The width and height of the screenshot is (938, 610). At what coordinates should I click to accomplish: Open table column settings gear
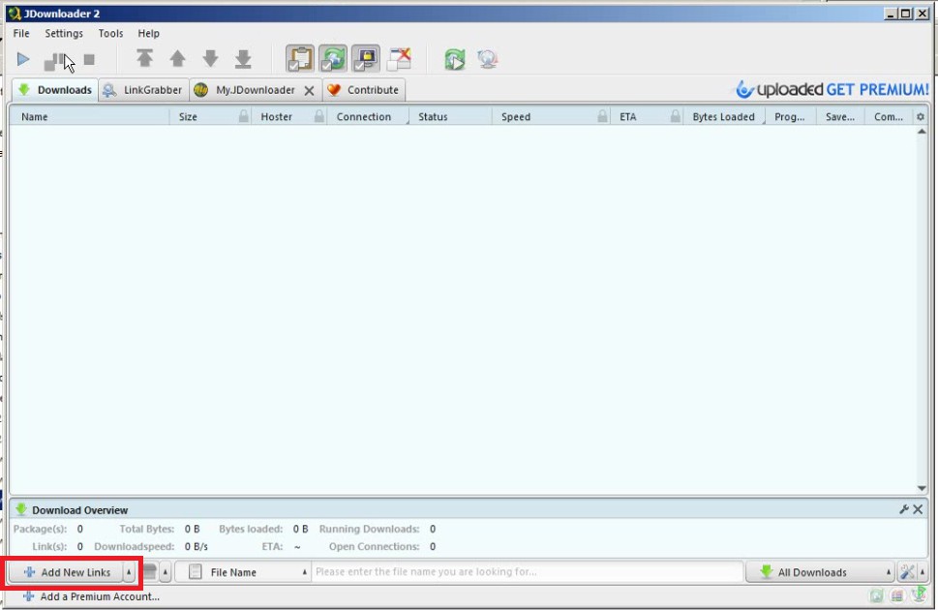click(x=921, y=117)
